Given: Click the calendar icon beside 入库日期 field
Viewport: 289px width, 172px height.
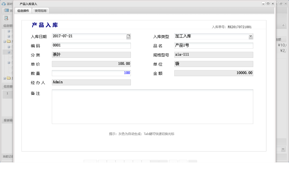Looking at the screenshot, I should pos(128,36).
